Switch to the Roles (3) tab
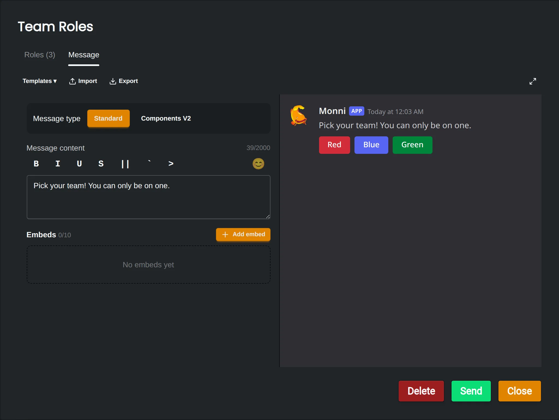Image resolution: width=559 pixels, height=420 pixels. (40, 55)
